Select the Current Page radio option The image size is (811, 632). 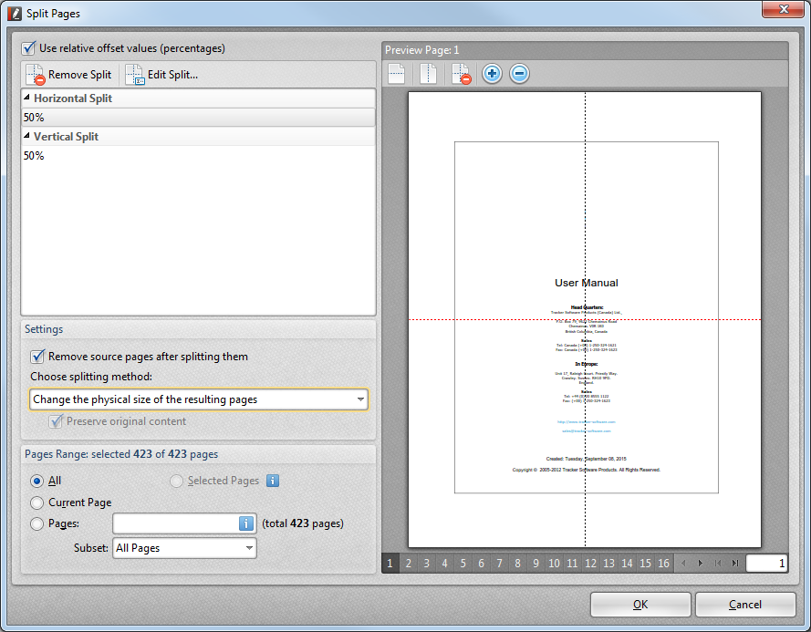pos(36,502)
